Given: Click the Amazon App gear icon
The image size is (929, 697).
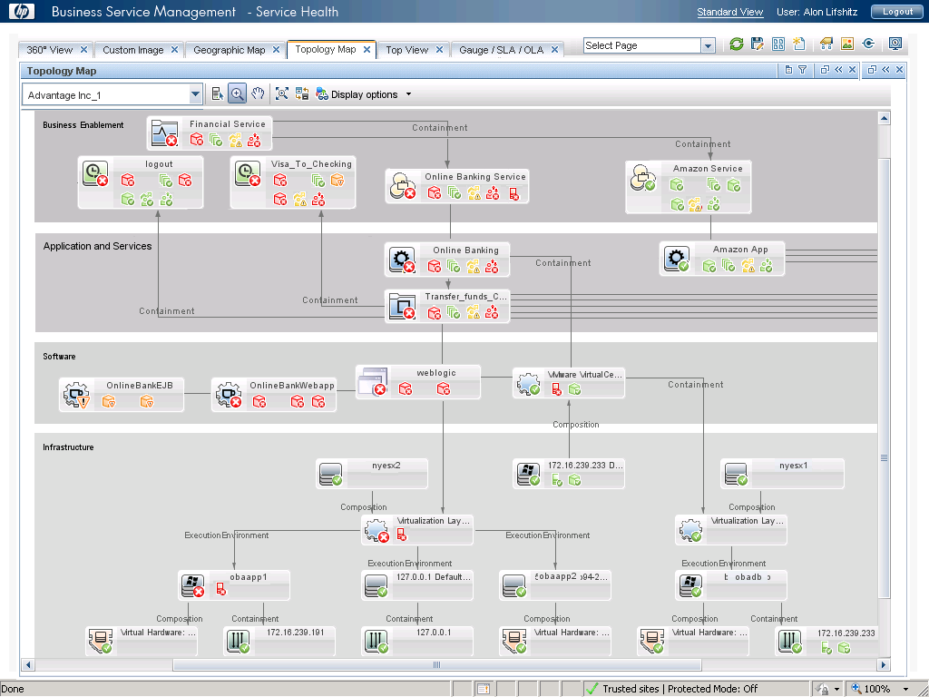Looking at the screenshot, I should point(676,259).
